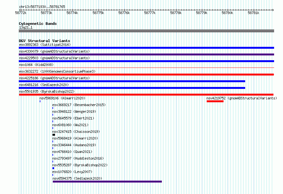Viewport: 283px width, 194px height.
Task: Click the nsv6481216 (Sedlazeck2020) label
Action: click(x=44, y=85)
